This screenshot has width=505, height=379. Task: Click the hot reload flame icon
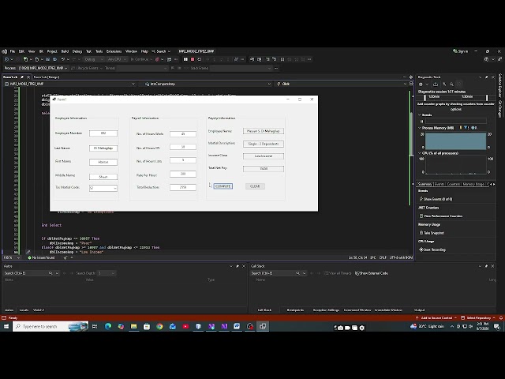(157, 59)
